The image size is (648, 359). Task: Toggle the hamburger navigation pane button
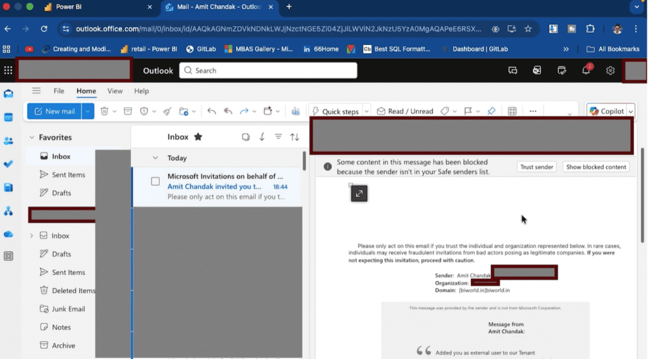[x=36, y=91]
